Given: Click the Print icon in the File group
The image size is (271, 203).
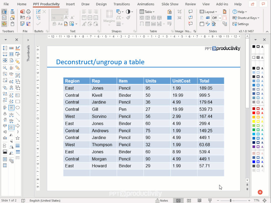Looking at the screenshot, I should click(28, 12).
